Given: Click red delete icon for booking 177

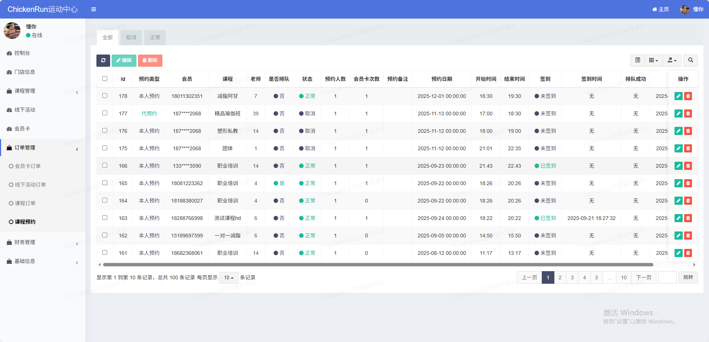Looking at the screenshot, I should [x=688, y=114].
